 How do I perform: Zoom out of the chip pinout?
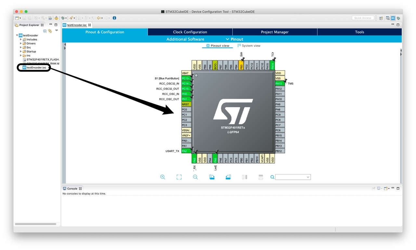pyautogui.click(x=195, y=177)
